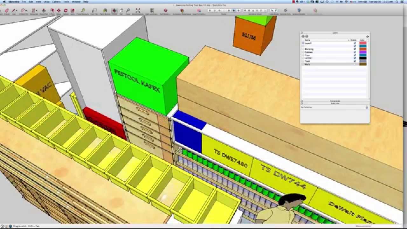
Task: Open the File menu
Action: coord(24,2)
